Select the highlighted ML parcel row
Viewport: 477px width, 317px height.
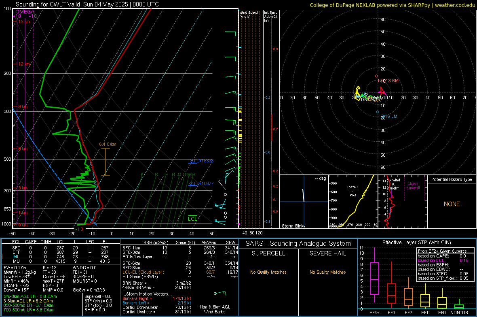pos(61,257)
